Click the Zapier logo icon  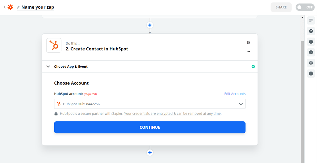[10, 7]
